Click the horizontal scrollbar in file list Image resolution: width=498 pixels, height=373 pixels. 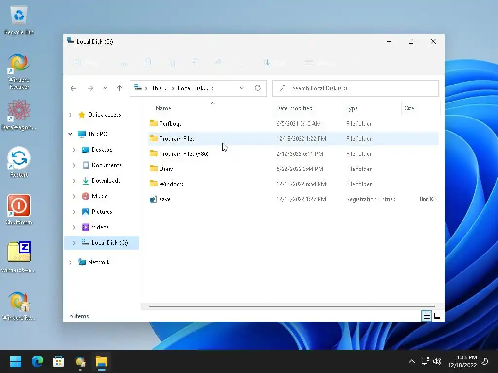pyautogui.click(x=292, y=306)
